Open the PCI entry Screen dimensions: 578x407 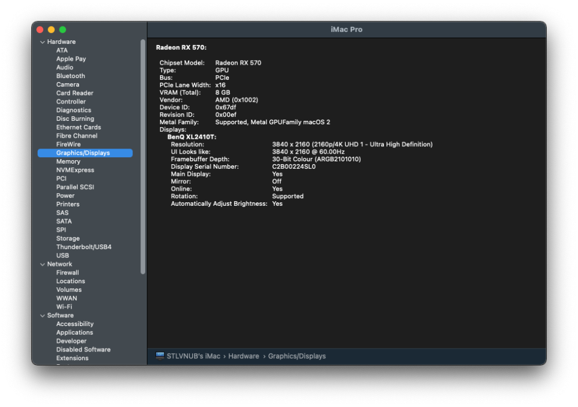point(61,178)
